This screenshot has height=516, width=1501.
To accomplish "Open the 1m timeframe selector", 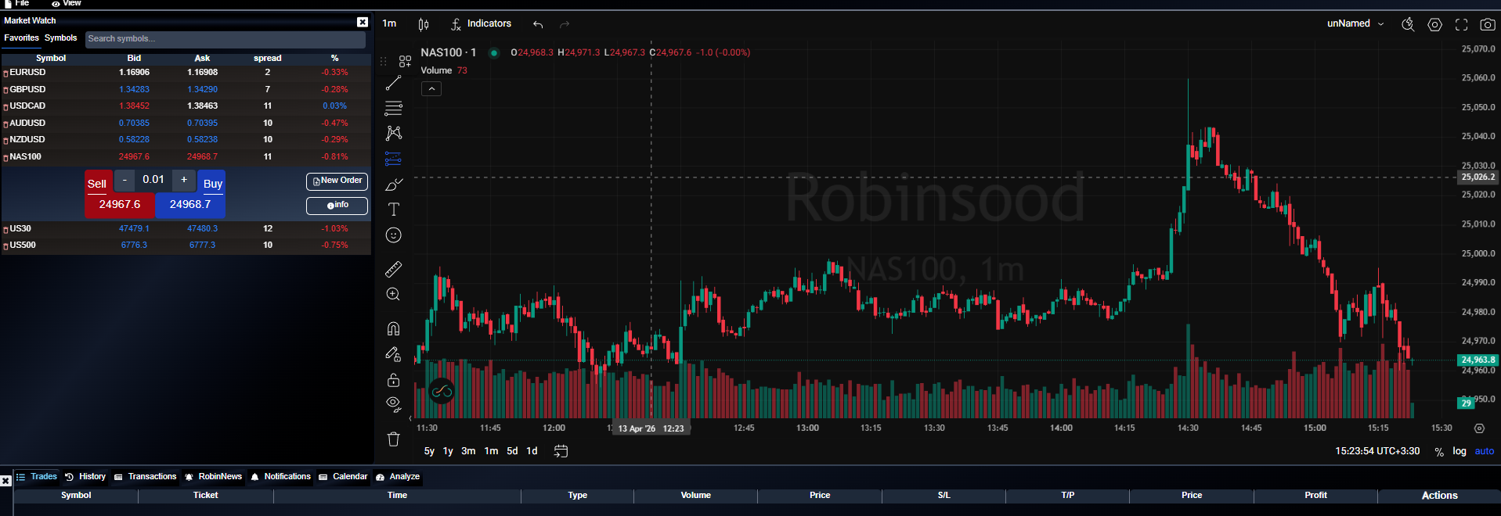I will 389,23.
